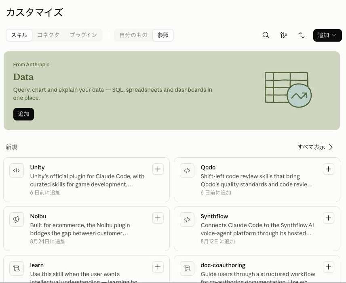The height and width of the screenshot is (283, 346).
Task: Open the learn skill title
Action: pyautogui.click(x=37, y=265)
